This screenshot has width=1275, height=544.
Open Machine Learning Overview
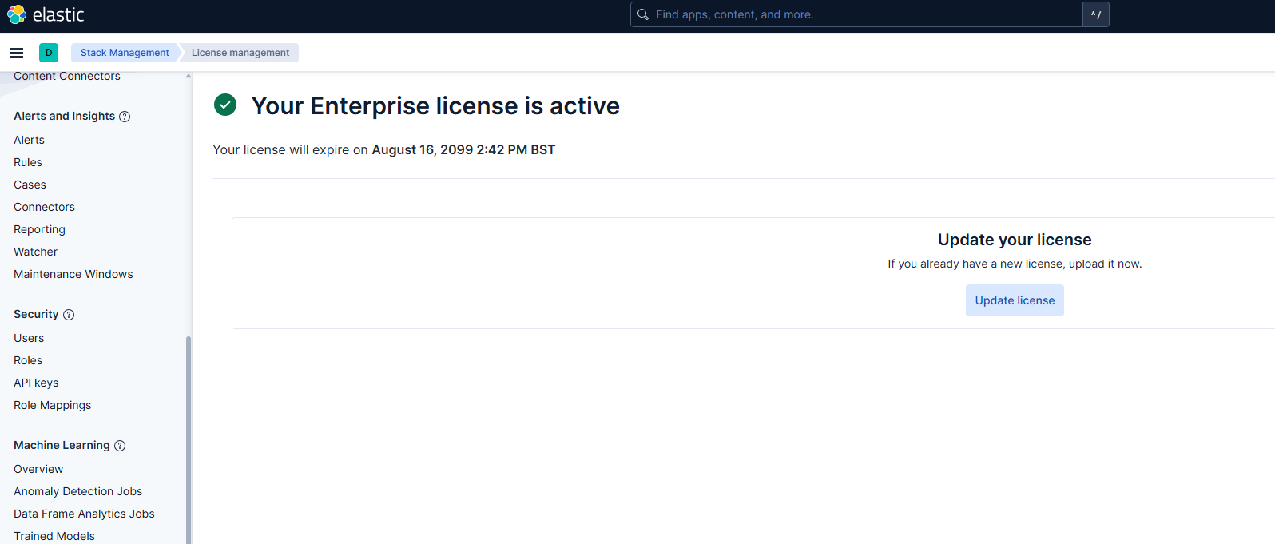(x=38, y=469)
